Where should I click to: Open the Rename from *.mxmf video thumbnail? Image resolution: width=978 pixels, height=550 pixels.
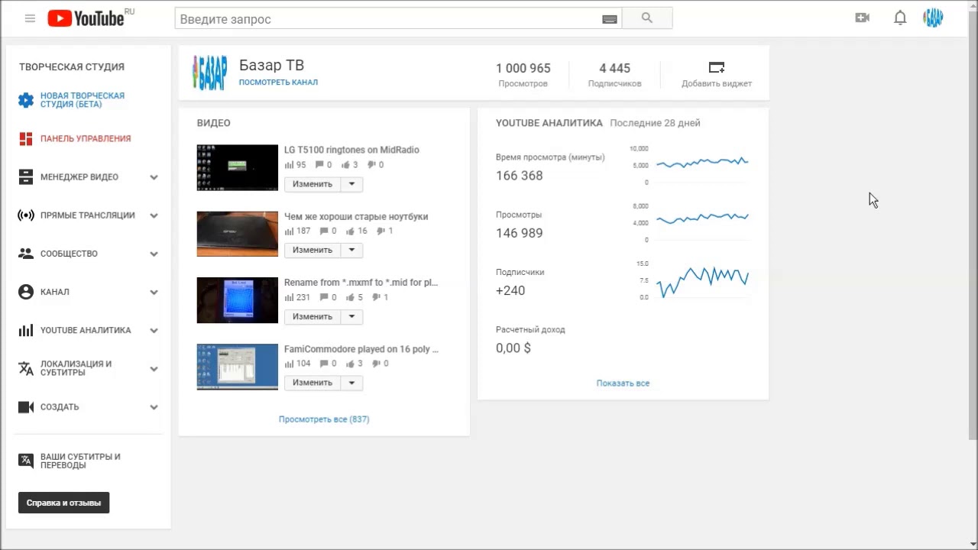click(238, 300)
